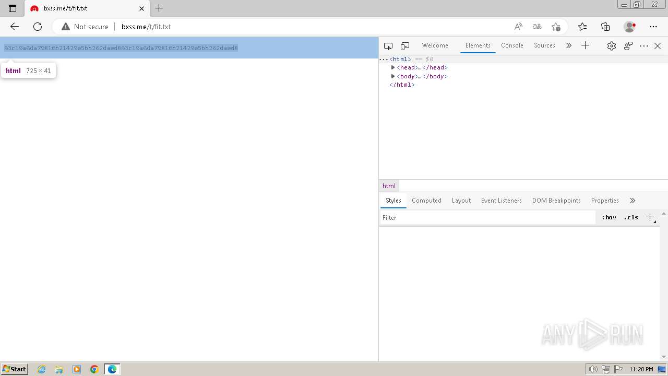Go back in browser history

coord(15,27)
